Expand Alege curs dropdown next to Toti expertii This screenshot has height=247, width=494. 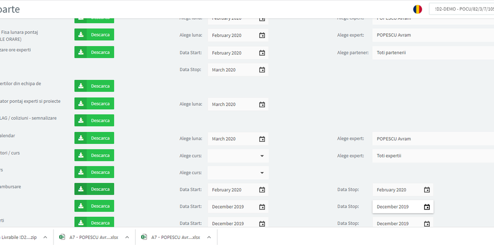tap(262, 156)
